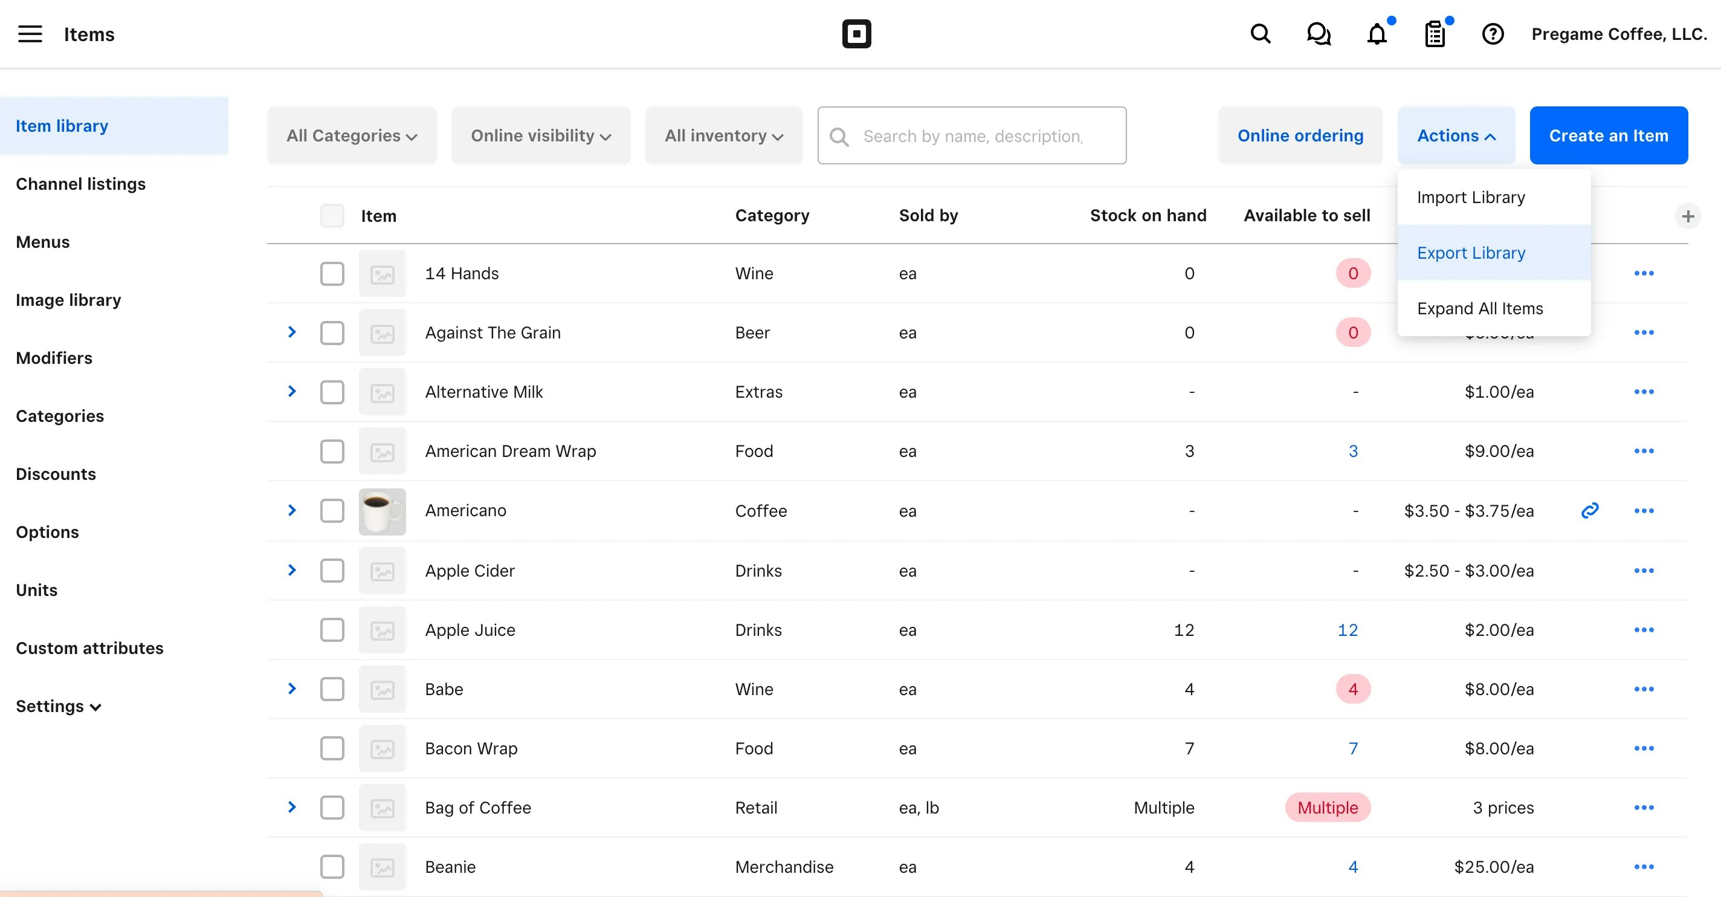Check the Bag of Coffee checkbox
The image size is (1721, 897).
click(332, 808)
